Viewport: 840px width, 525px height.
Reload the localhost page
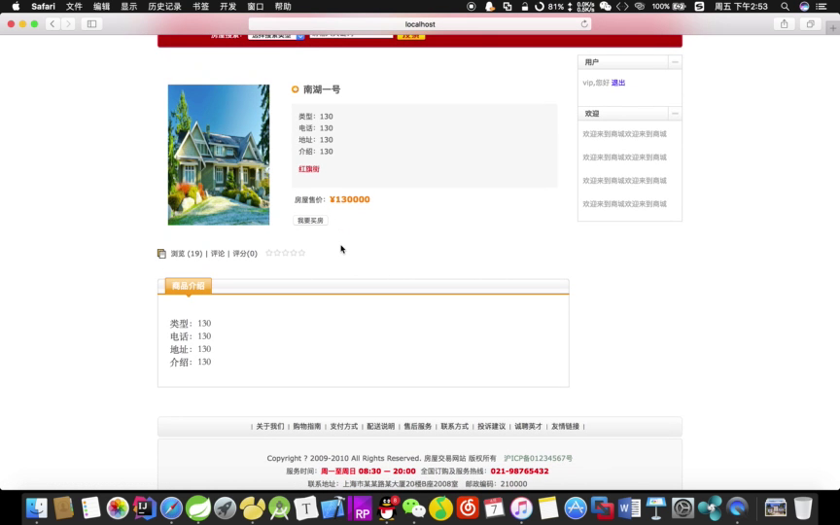(x=584, y=23)
